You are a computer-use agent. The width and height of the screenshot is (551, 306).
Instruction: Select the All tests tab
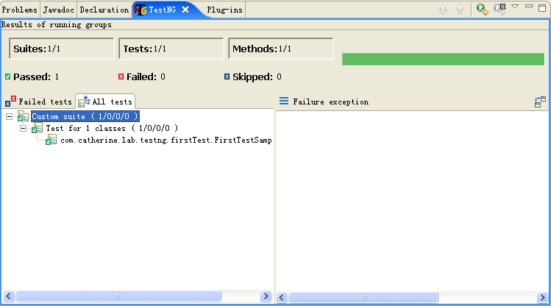pos(106,102)
